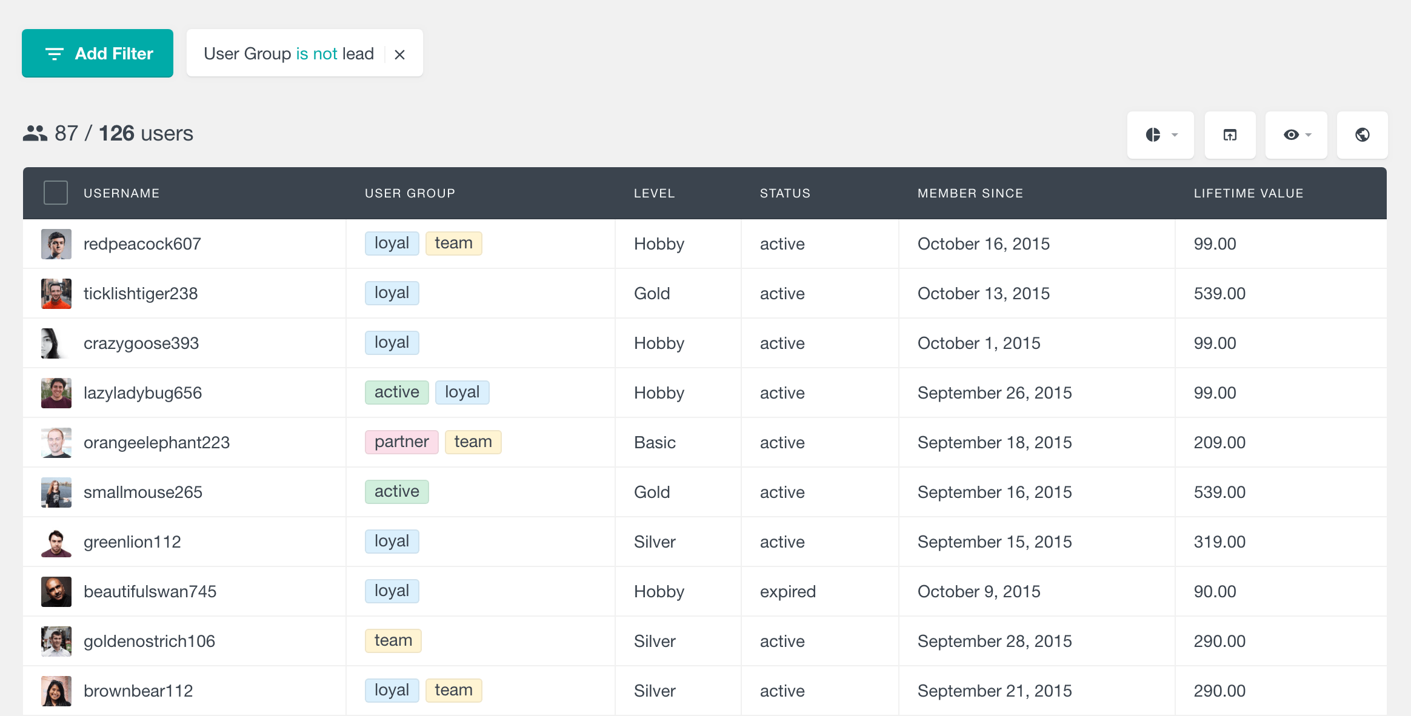Click the partner tag for orangeelephant223
This screenshot has height=716, width=1411.
pos(402,442)
